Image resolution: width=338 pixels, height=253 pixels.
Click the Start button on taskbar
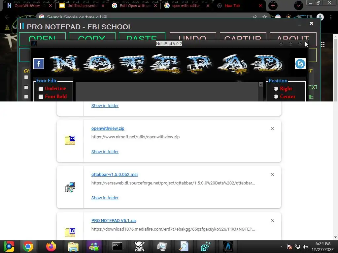click(9, 246)
